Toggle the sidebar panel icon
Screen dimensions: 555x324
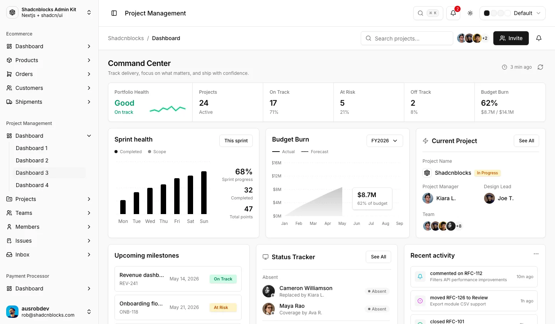click(x=114, y=13)
